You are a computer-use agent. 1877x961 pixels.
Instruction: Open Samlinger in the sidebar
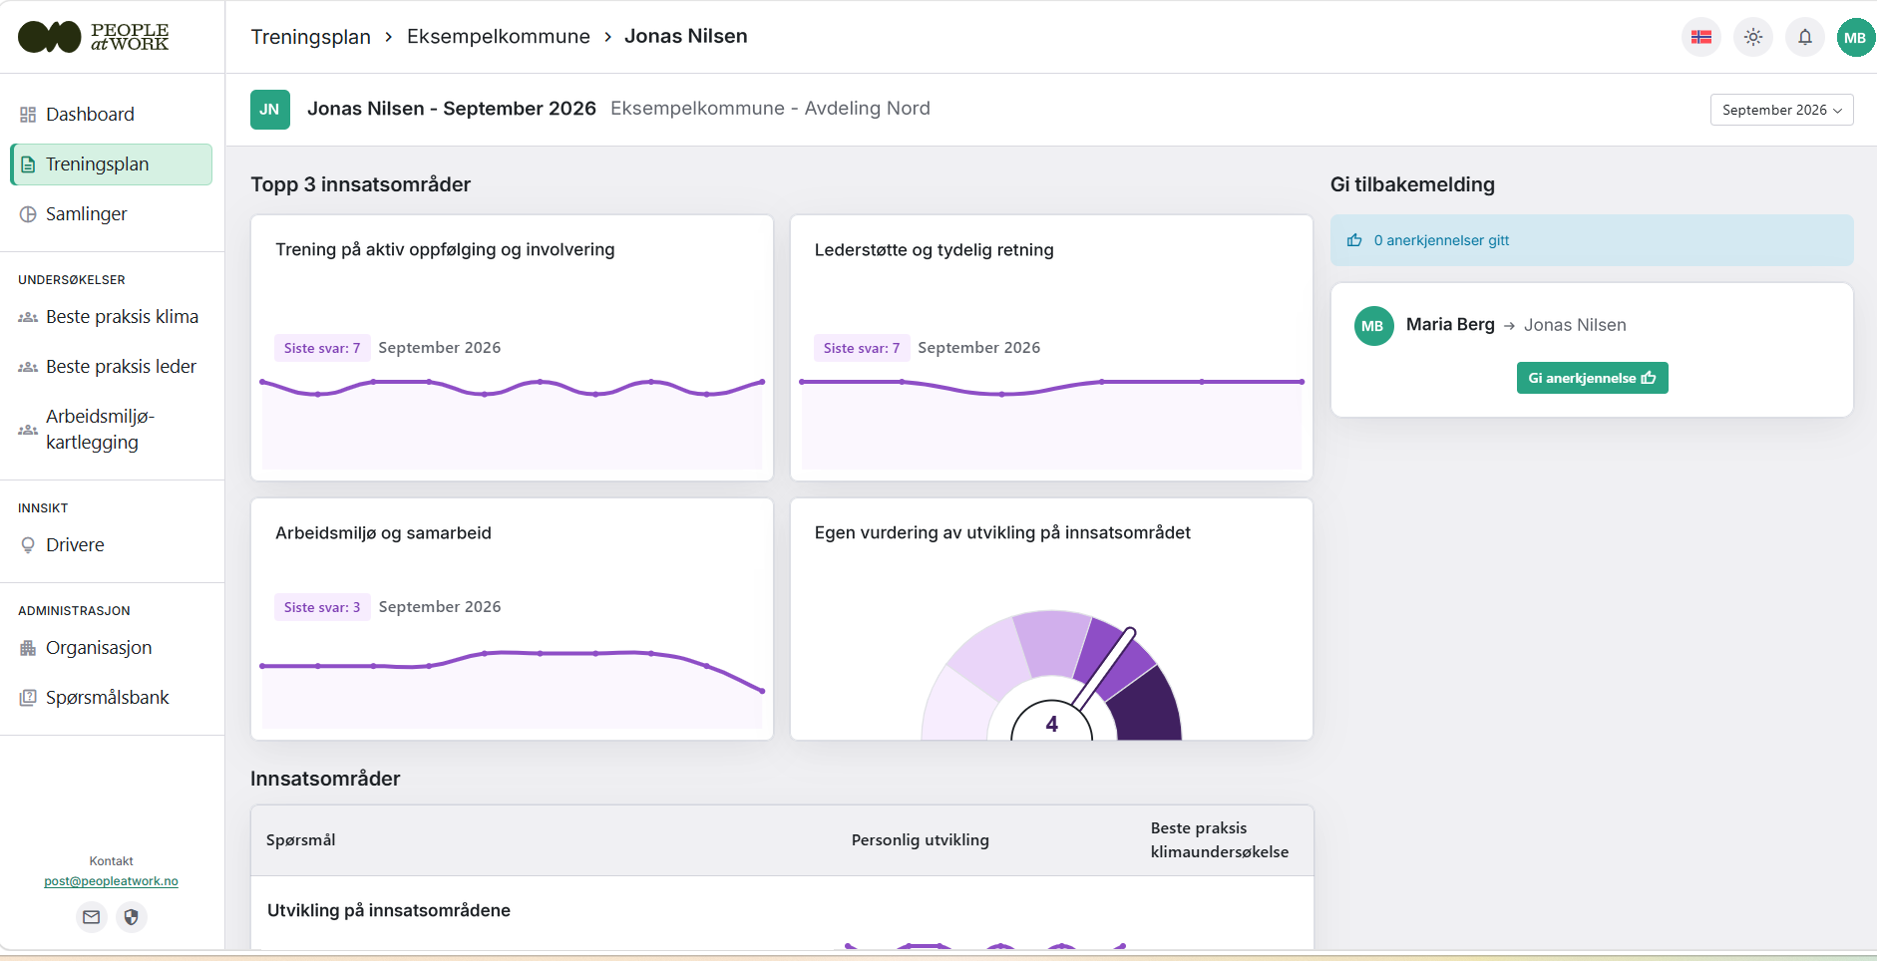(112, 214)
